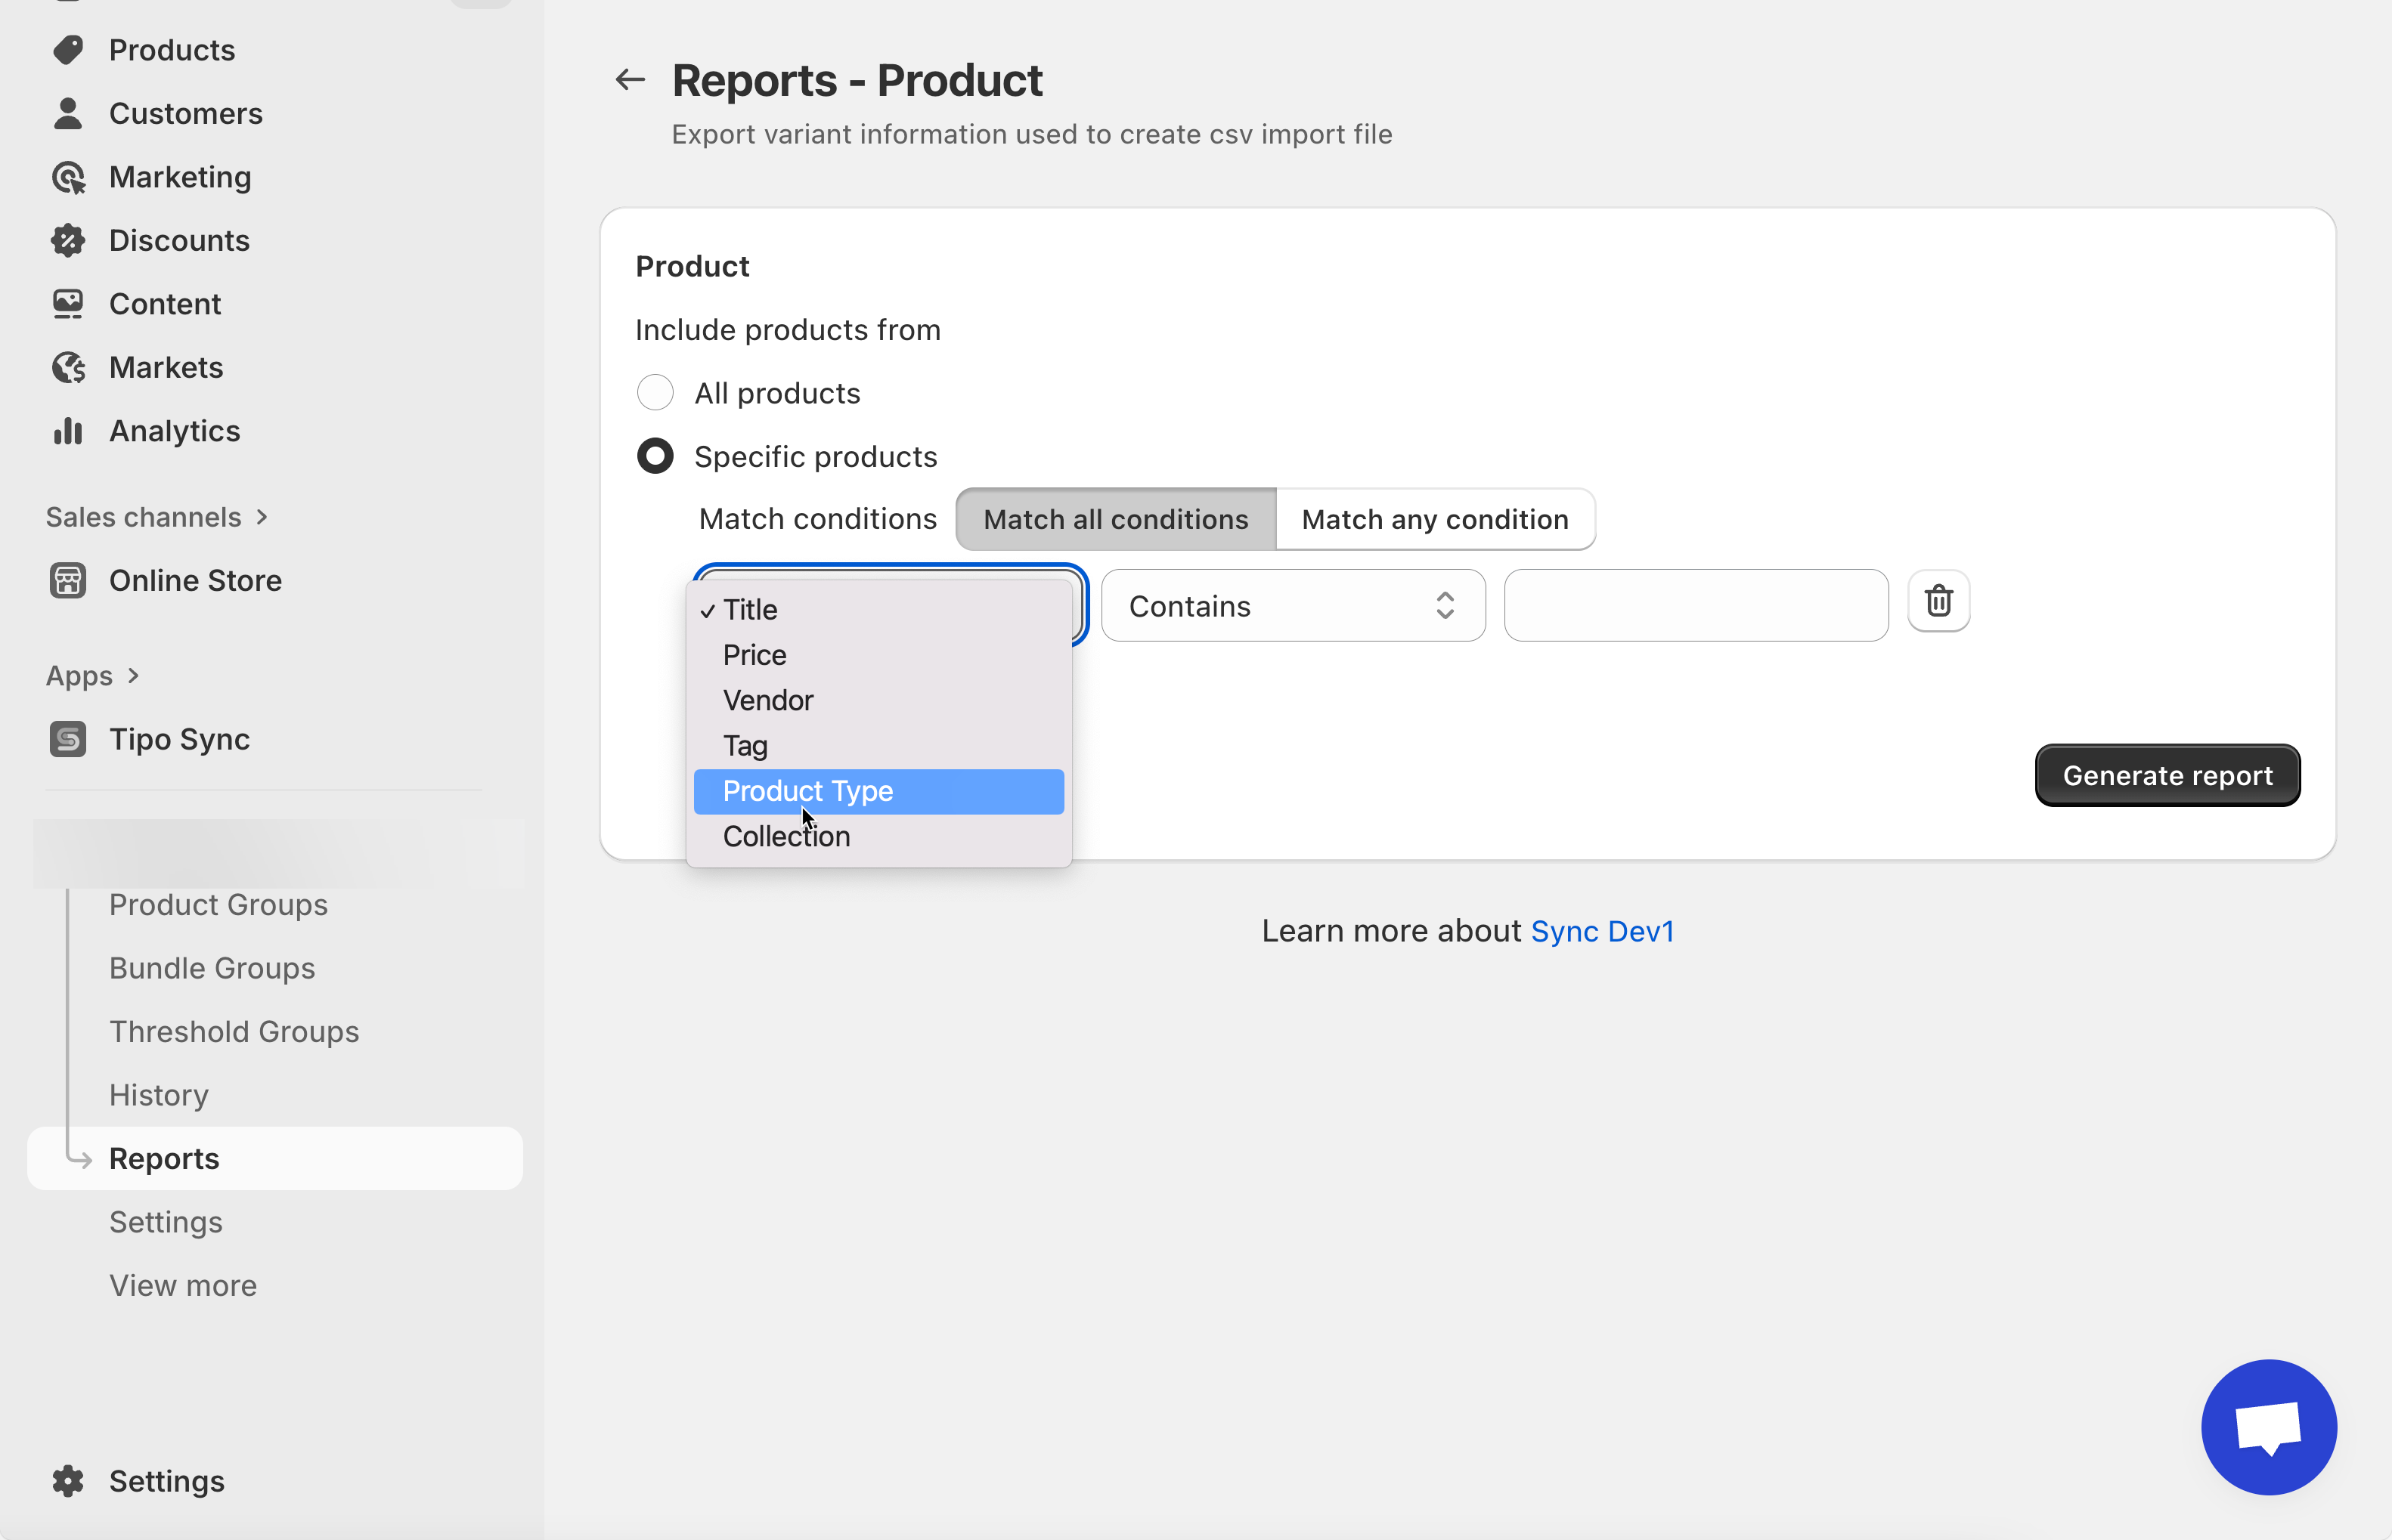This screenshot has width=2392, height=1540.
Task: Click the Markets globe icon
Action: tap(68, 367)
